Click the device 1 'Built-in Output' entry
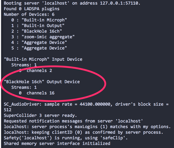Image resolution: width=174 pixels, height=148 pixels. [x=38, y=26]
